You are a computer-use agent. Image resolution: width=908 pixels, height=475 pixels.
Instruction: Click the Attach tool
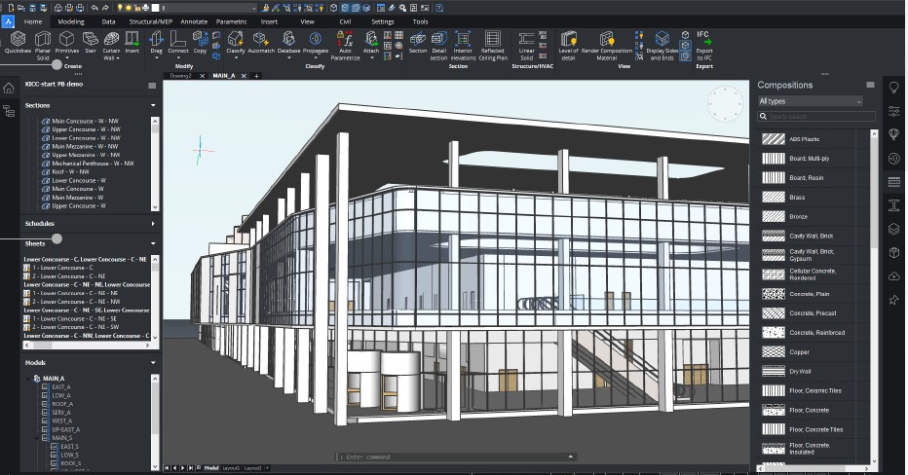(371, 43)
